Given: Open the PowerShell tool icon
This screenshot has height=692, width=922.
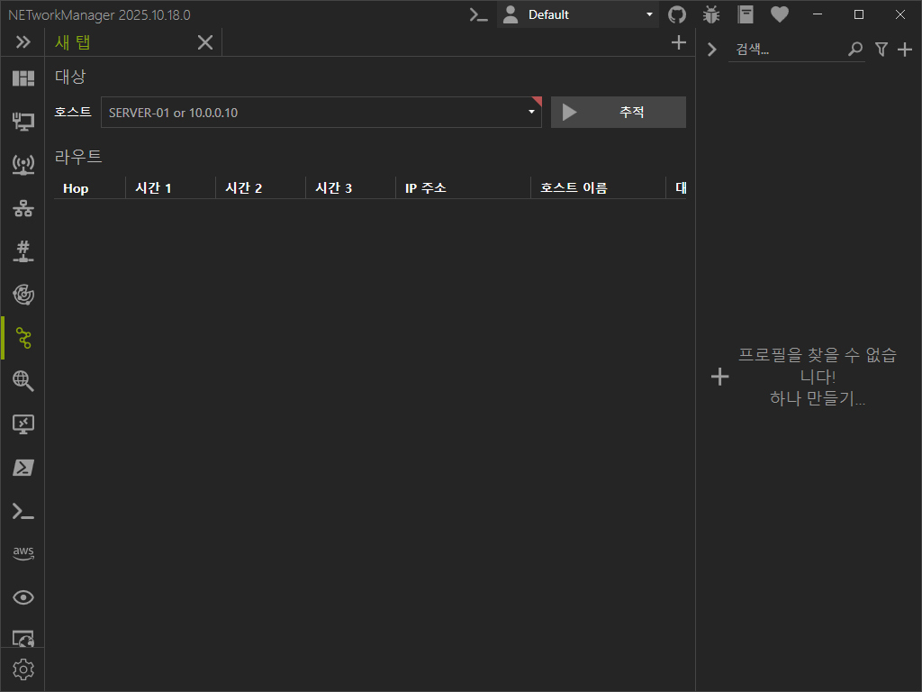Looking at the screenshot, I should (x=23, y=468).
